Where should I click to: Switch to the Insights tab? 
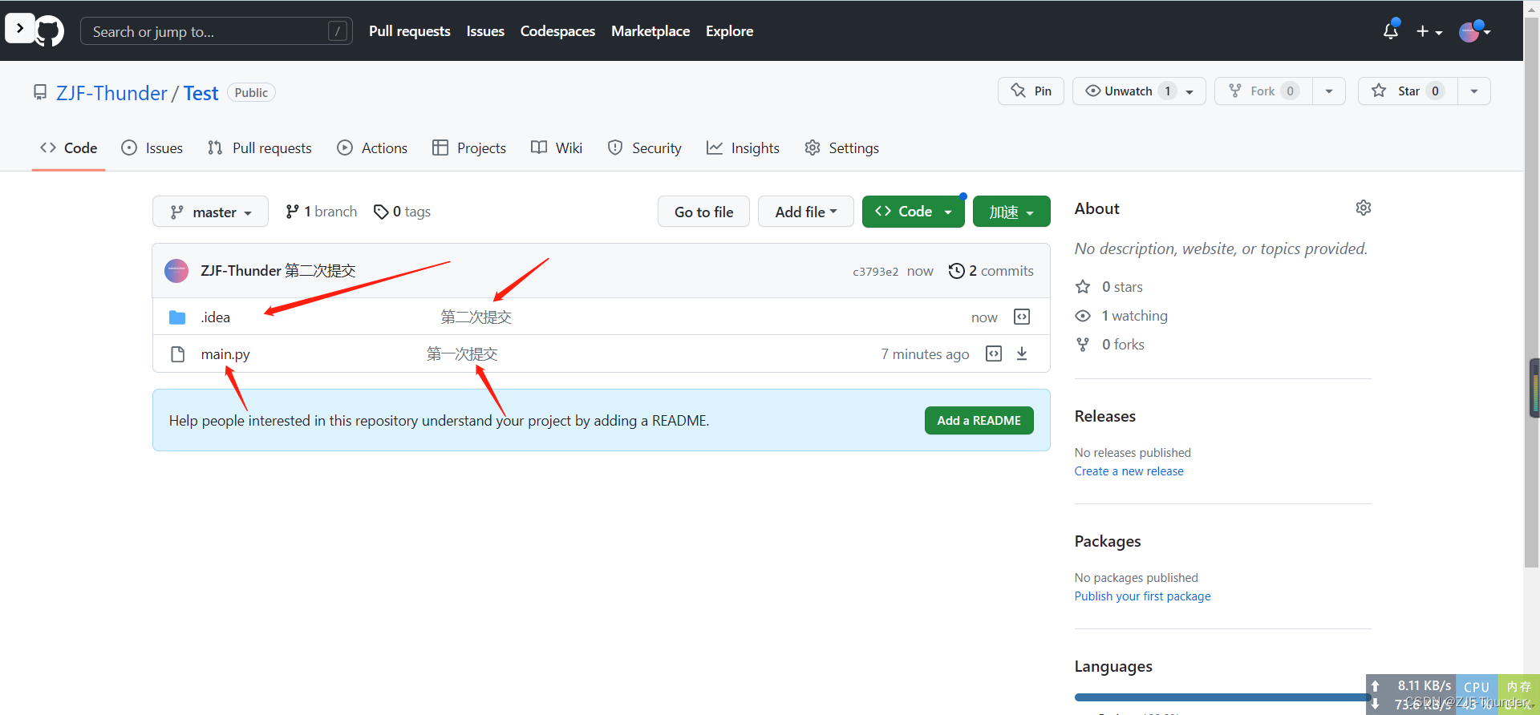point(743,147)
